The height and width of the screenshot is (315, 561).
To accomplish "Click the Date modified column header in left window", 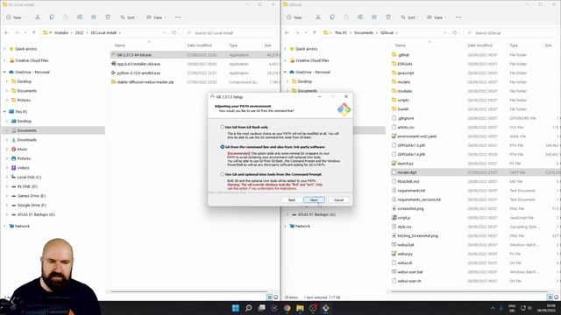I will (x=199, y=45).
